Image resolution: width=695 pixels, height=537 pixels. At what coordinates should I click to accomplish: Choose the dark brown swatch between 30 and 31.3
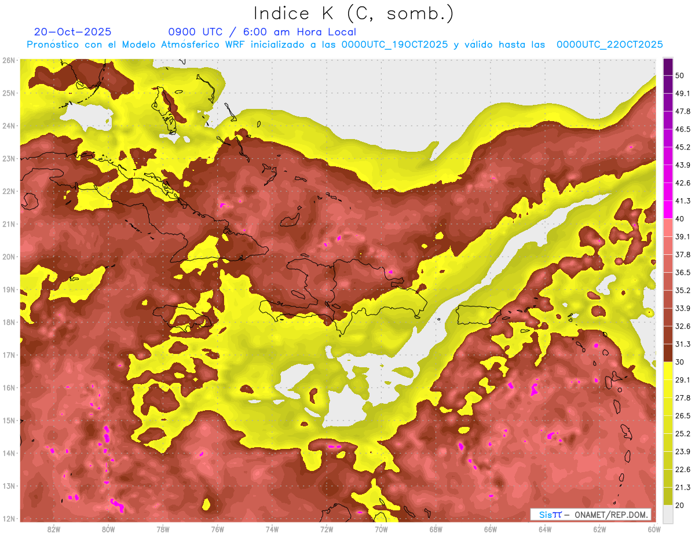(x=668, y=353)
